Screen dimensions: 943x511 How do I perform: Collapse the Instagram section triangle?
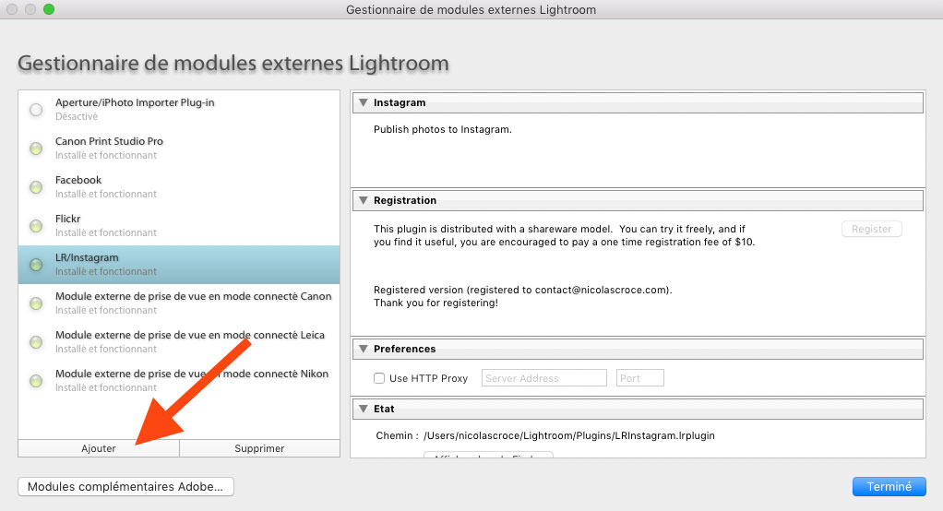point(364,102)
